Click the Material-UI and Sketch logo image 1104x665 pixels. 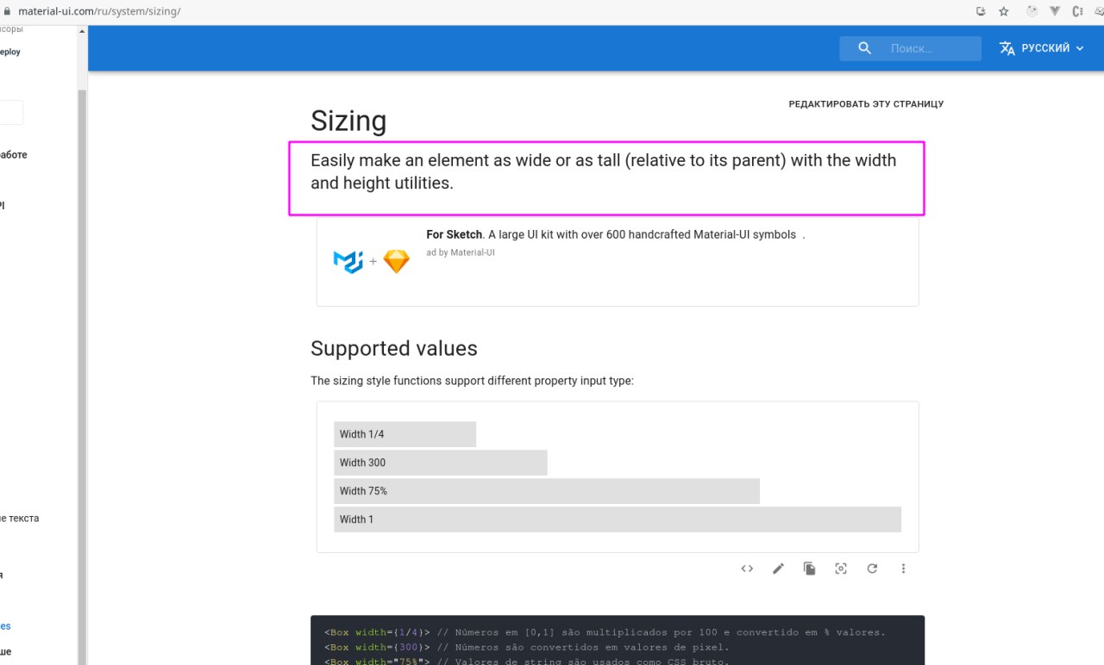coord(371,261)
